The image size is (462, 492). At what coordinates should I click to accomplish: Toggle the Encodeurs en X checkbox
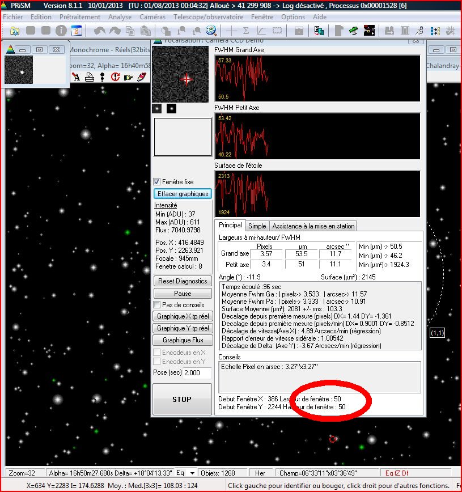[x=157, y=353]
